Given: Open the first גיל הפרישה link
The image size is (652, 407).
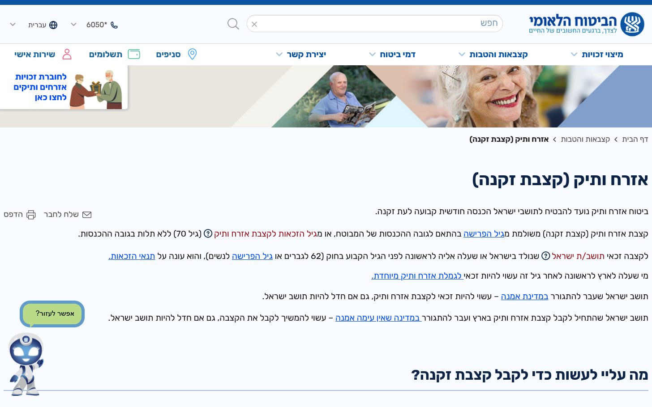Looking at the screenshot, I should coord(484,233).
